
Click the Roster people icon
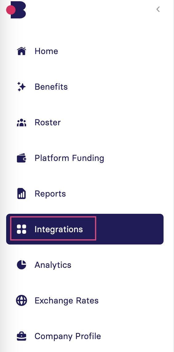coord(22,123)
